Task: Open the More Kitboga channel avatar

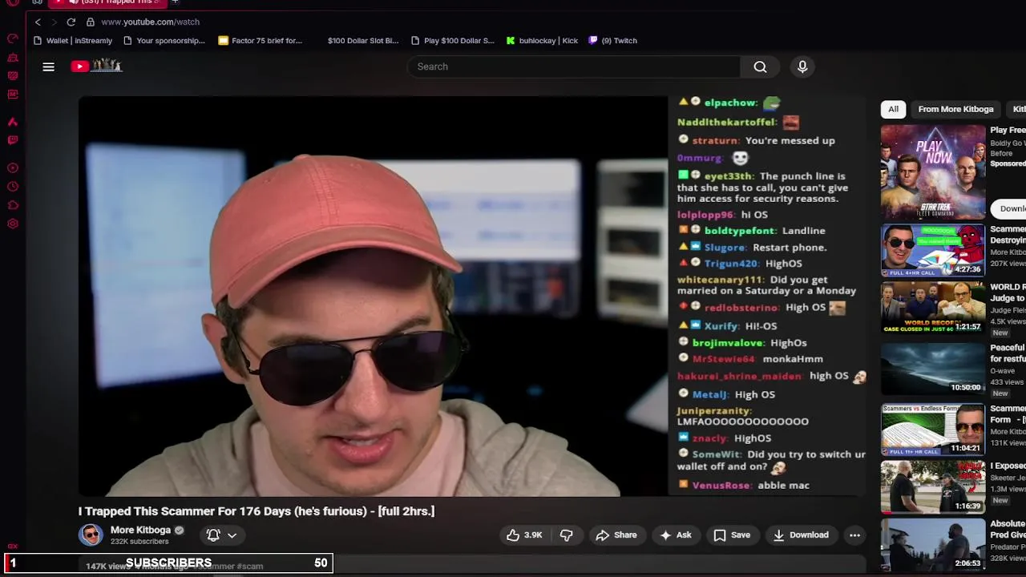Action: coord(91,535)
